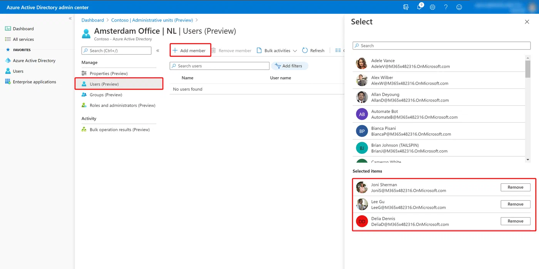This screenshot has height=269, width=539.
Task: Remove Delia Dennis from selected items
Action: tap(516, 221)
